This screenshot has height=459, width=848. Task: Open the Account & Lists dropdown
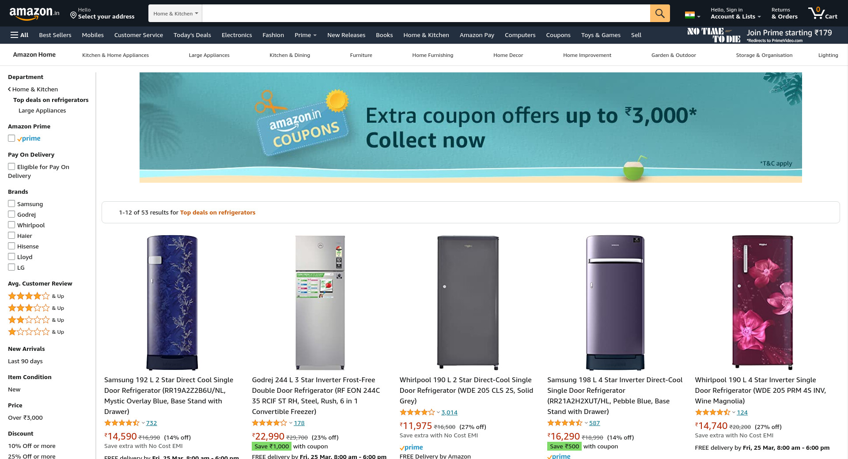[x=735, y=13]
